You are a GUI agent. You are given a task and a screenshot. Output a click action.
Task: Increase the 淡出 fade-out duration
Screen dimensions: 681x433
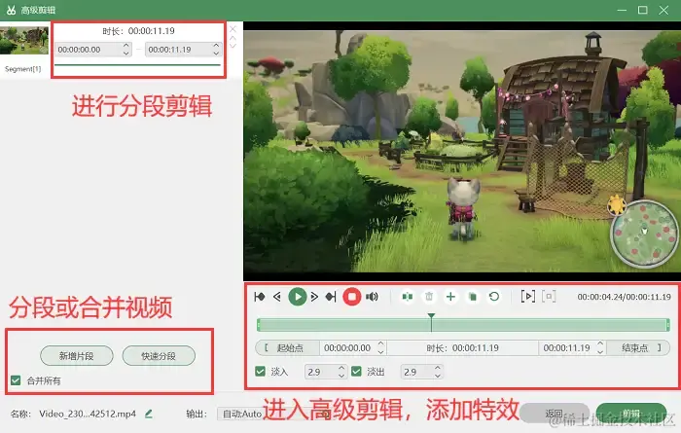tap(438, 368)
